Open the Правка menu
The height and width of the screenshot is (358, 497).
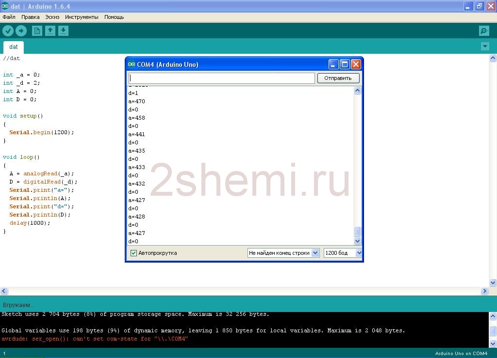tap(31, 17)
